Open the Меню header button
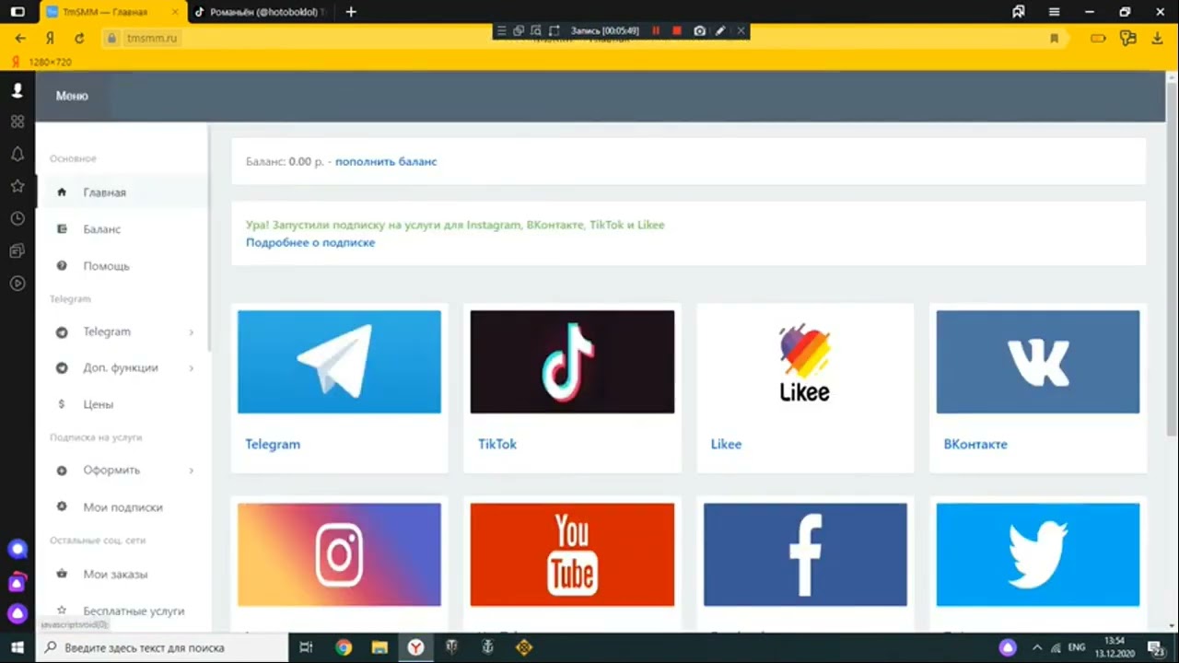Screen dimensions: 1179x663 pos(72,96)
